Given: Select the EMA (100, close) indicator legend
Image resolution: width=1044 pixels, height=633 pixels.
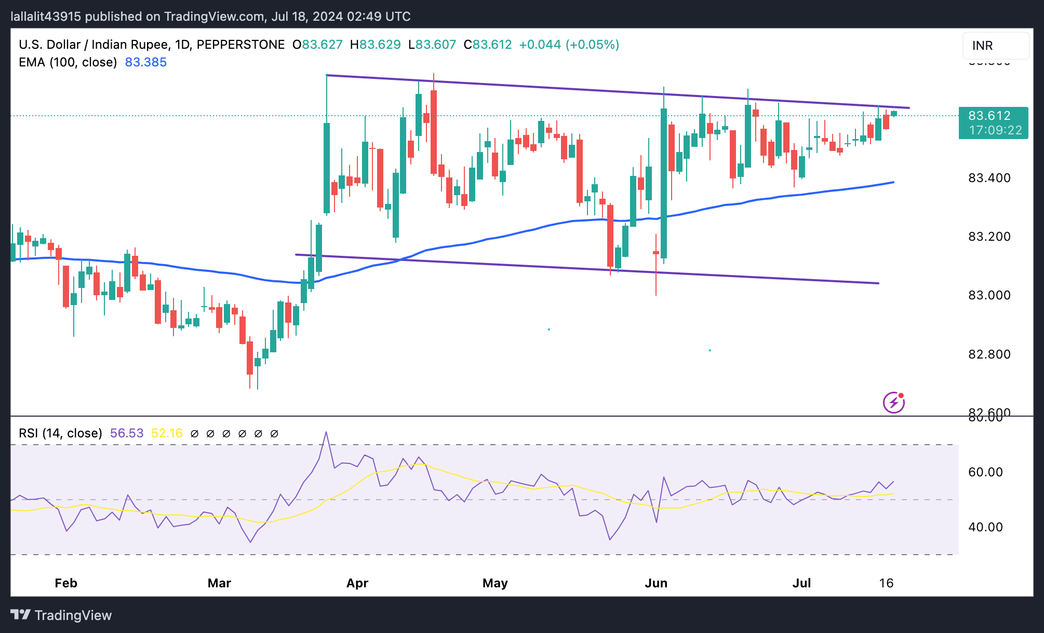Looking at the screenshot, I should click(x=68, y=62).
